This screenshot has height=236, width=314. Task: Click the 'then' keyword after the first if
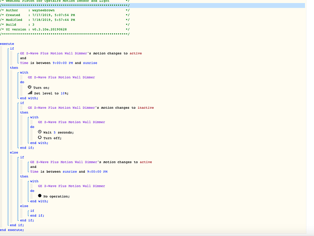(x=14, y=68)
